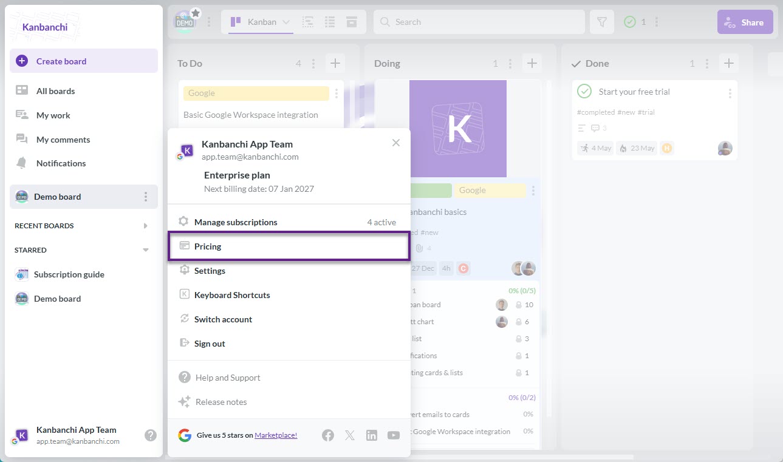Open Keyboard Shortcuts
The height and width of the screenshot is (462, 783).
point(289,295)
